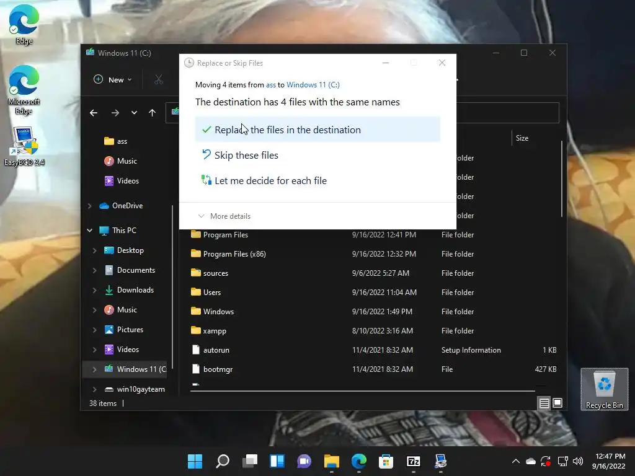This screenshot has width=635, height=476.
Task: Expand the Desktop node under This PC
Action: [x=94, y=250]
